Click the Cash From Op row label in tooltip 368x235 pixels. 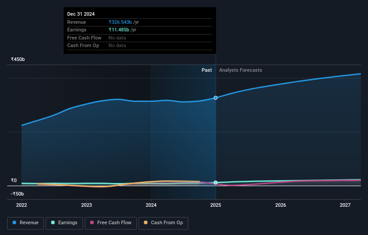pos(83,46)
